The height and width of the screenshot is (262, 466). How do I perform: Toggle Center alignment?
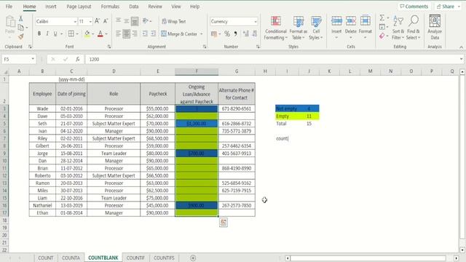coord(126,34)
